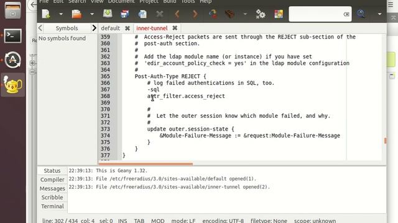Viewport: 398px width, 223px height.
Task: Click 'filetype: None' in status bar
Action: tap(269, 221)
